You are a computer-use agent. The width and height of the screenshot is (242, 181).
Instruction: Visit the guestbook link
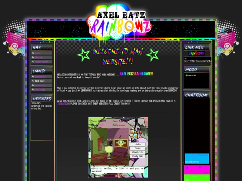(40, 76)
